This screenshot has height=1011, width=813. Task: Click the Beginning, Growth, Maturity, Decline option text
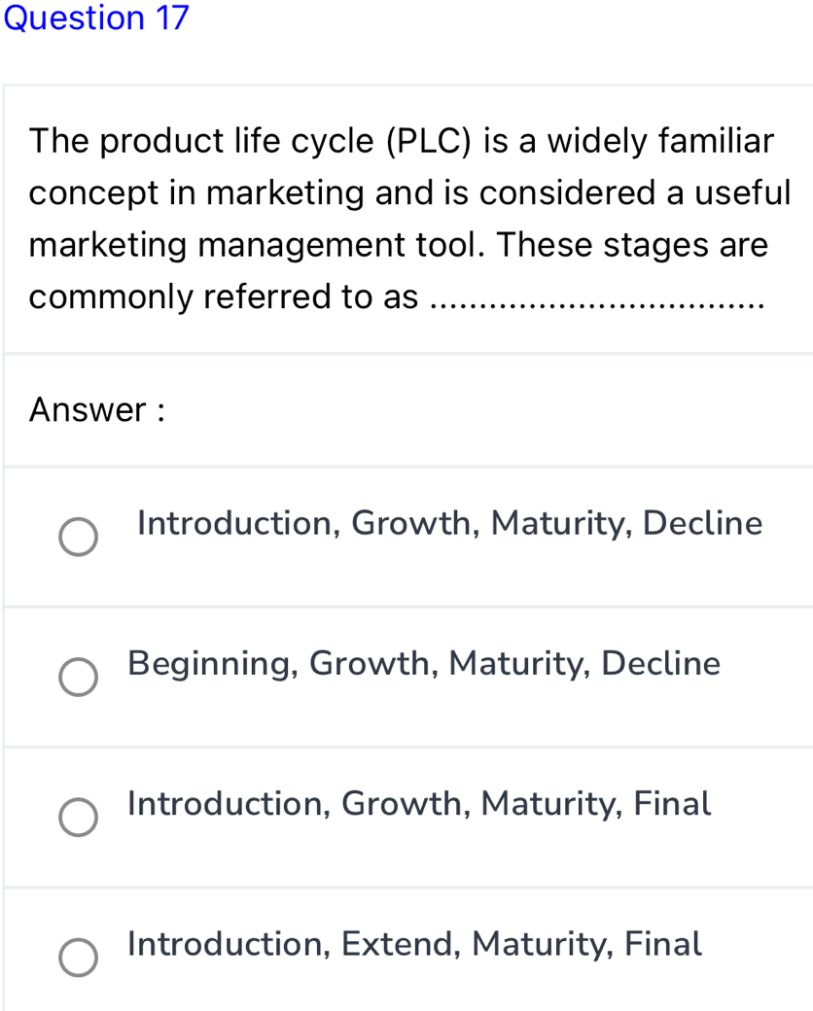point(424,663)
